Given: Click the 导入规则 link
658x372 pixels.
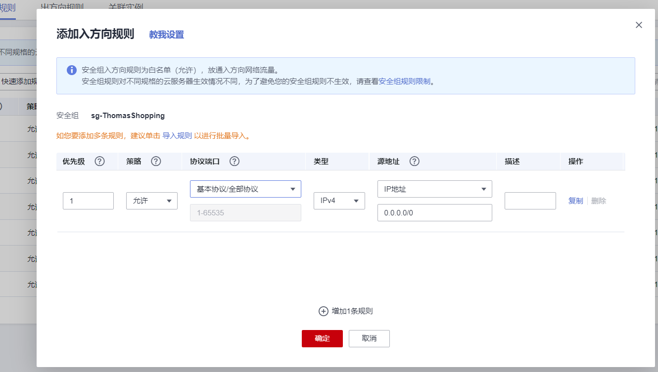Looking at the screenshot, I should (177, 136).
